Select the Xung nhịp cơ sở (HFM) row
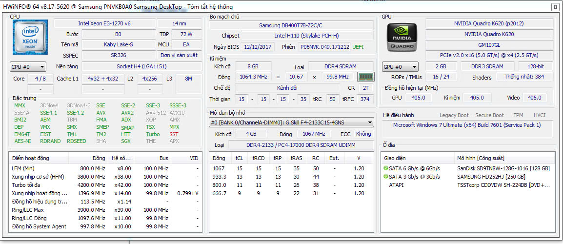Image resolution: width=563 pixels, height=244 pixels. pyautogui.click(x=104, y=177)
